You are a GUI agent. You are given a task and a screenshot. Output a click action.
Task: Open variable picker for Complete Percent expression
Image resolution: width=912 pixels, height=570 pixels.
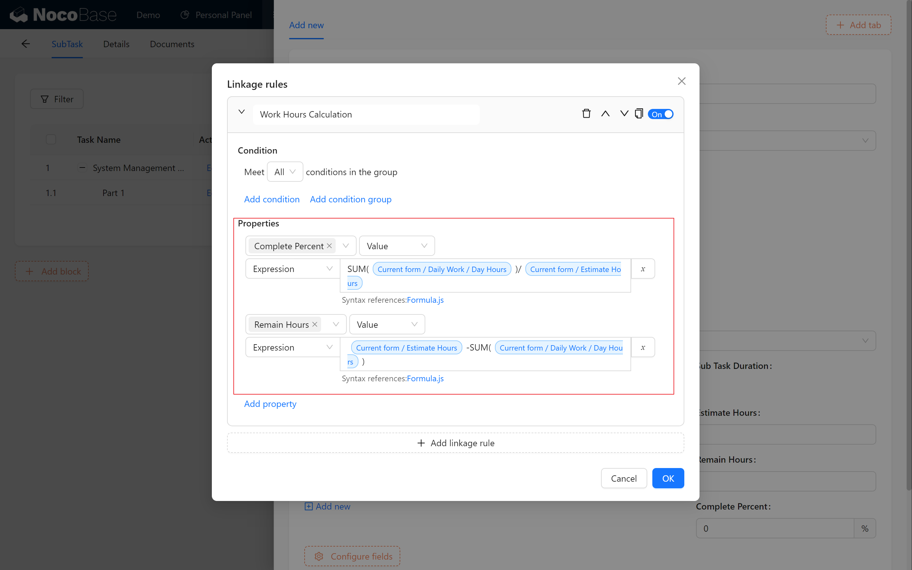pos(643,269)
